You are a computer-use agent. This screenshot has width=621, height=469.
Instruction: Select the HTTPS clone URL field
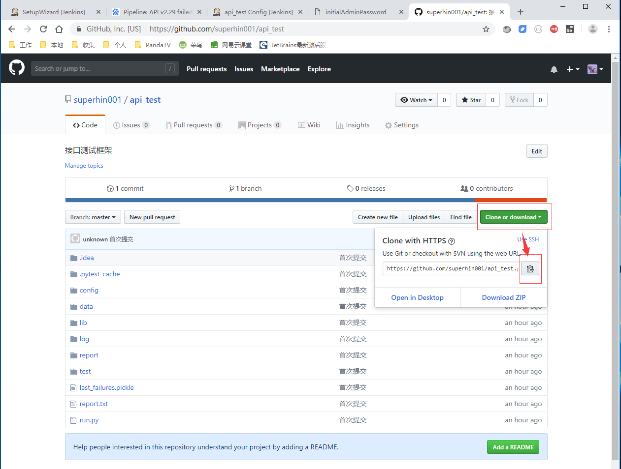pos(452,268)
